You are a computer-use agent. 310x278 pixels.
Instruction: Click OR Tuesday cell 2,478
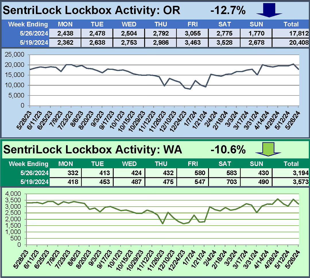(x=97, y=33)
